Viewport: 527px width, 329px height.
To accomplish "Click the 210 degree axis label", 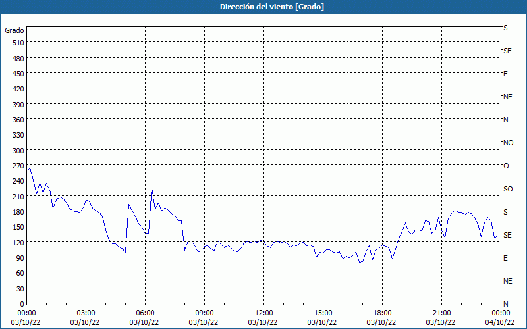I will pyautogui.click(x=18, y=197).
